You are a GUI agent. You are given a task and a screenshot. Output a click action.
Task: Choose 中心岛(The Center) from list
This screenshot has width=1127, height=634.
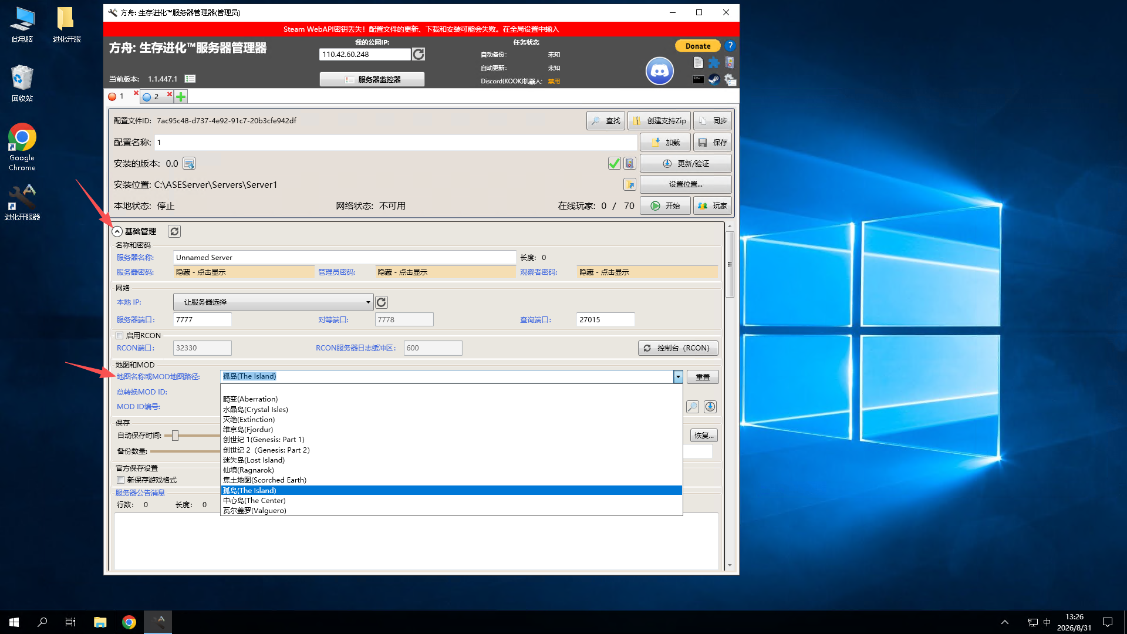click(451, 500)
